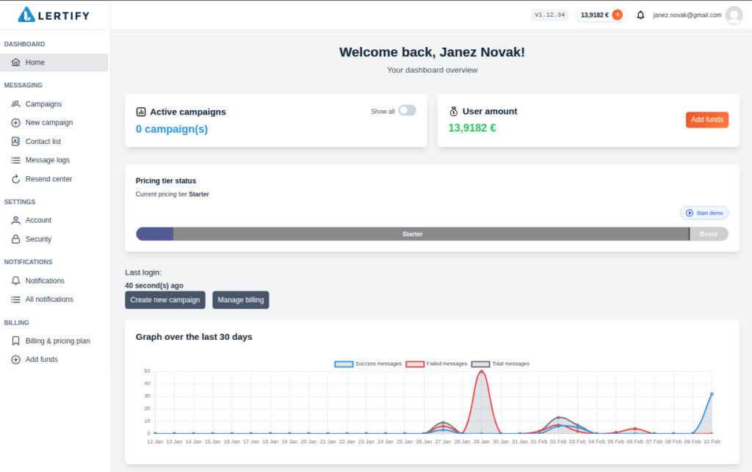This screenshot has height=472, width=752.
Task: Click the Security padlock icon
Action: pyautogui.click(x=16, y=239)
